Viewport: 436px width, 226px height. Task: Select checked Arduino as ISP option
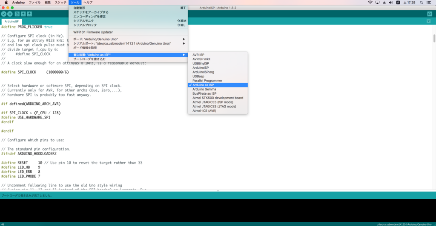tap(218, 85)
